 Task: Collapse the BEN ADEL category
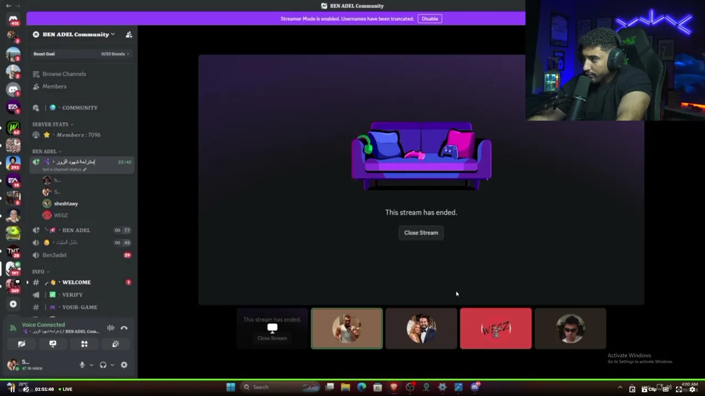coord(47,151)
